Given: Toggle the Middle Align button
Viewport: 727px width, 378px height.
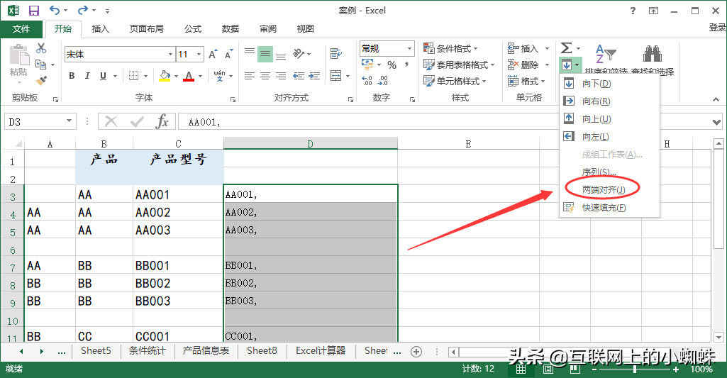Looking at the screenshot, I should point(265,54).
